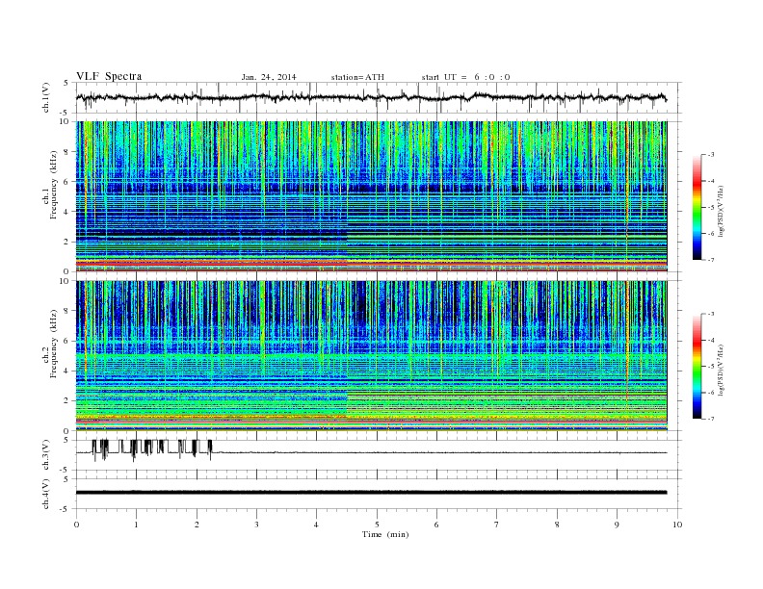Click time axis tick label '7'
Viewport: 763px width, 589px height.
click(497, 525)
